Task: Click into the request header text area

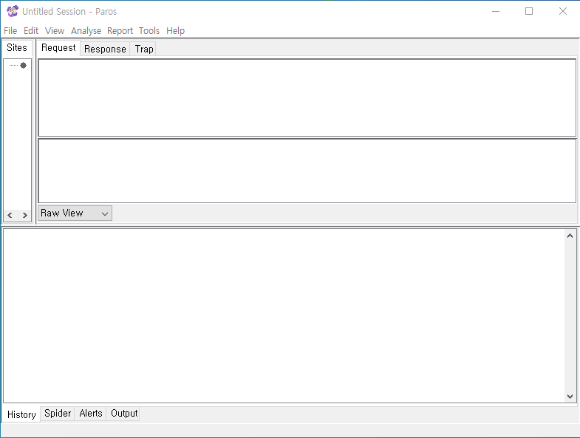Action: click(x=307, y=97)
